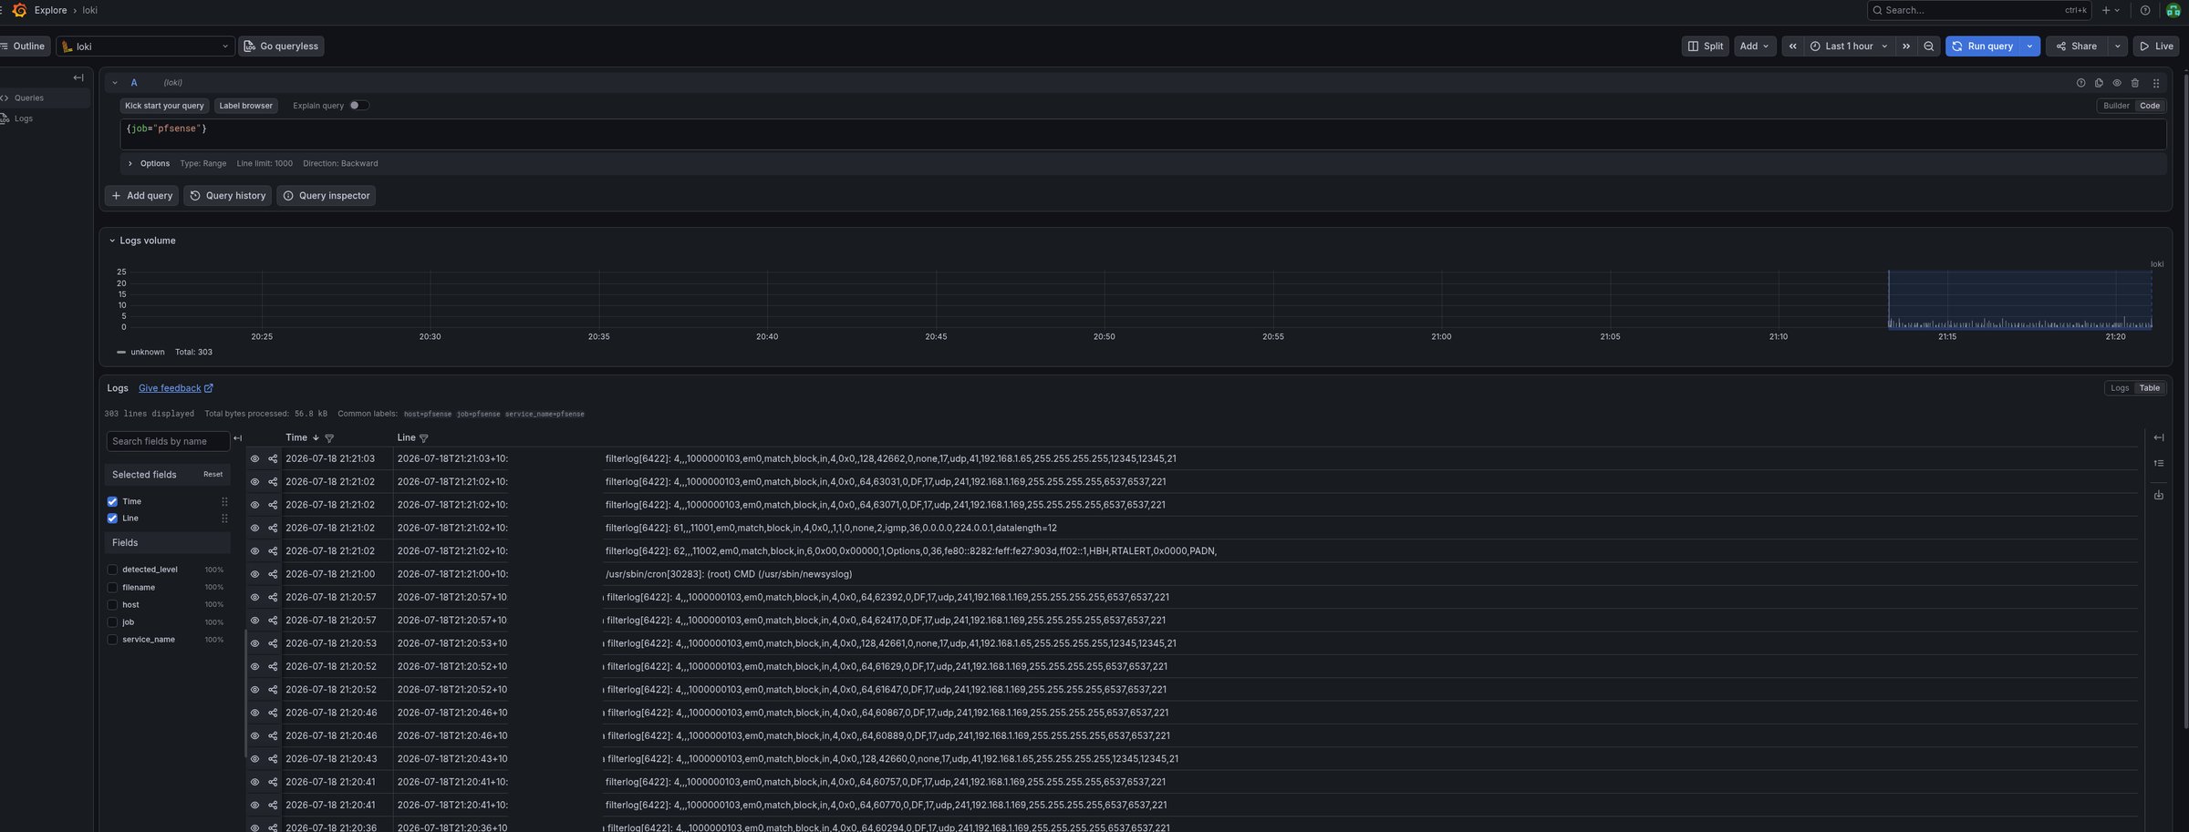The width and height of the screenshot is (2189, 832).
Task: Check the detected_level field
Action: tap(112, 570)
